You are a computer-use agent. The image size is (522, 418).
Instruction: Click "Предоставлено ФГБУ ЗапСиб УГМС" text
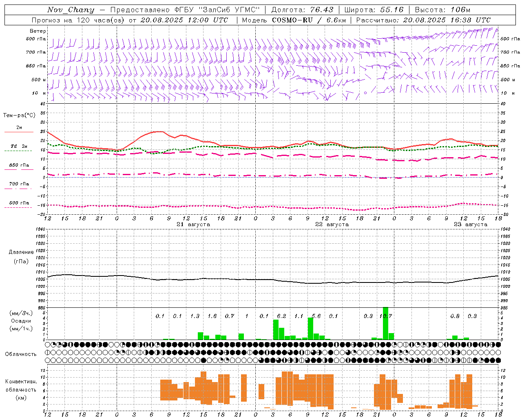pos(185,10)
